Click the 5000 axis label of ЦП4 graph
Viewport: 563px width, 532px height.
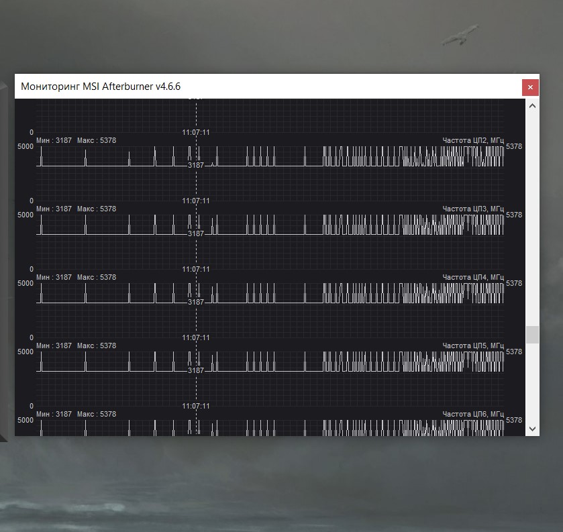click(x=25, y=283)
